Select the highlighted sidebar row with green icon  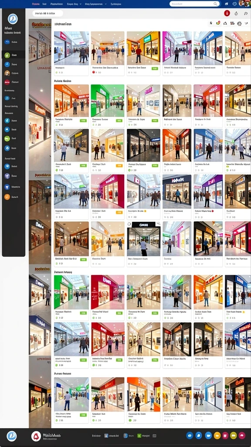14,55
